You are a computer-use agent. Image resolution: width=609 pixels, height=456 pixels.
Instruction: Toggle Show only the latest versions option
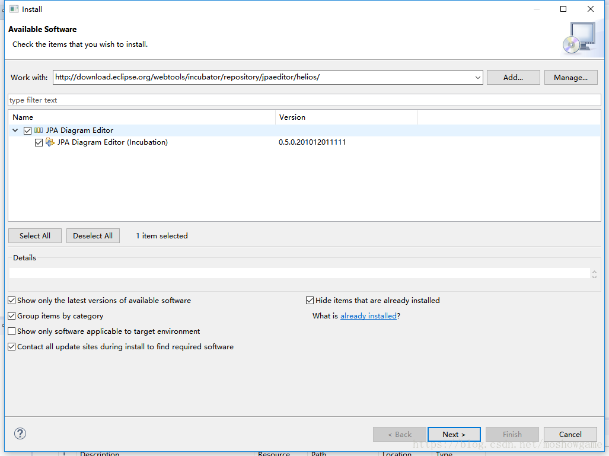12,300
